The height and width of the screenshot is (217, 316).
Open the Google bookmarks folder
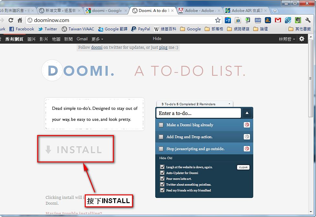[191, 29]
